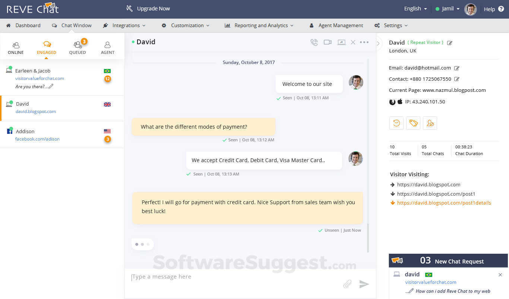Switch to the ONLINE visitors tab
Image resolution: width=509 pixels, height=299 pixels.
(x=15, y=47)
